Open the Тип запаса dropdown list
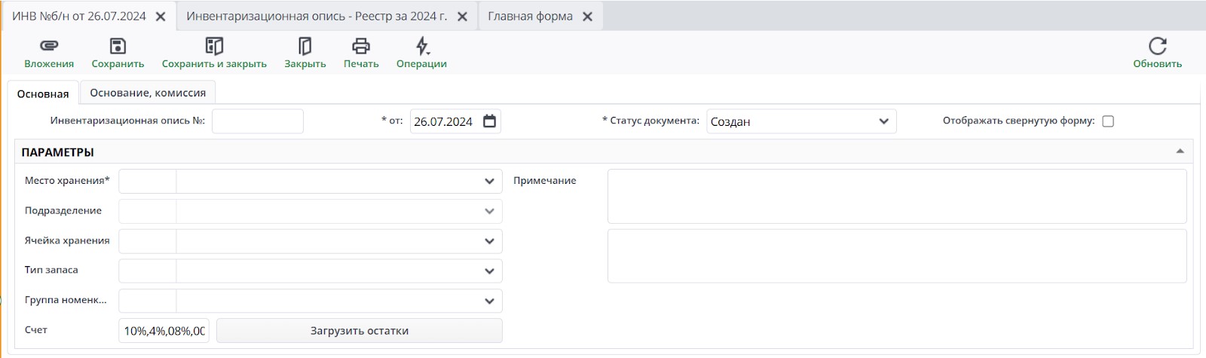The width and height of the screenshot is (1206, 358). tap(489, 271)
